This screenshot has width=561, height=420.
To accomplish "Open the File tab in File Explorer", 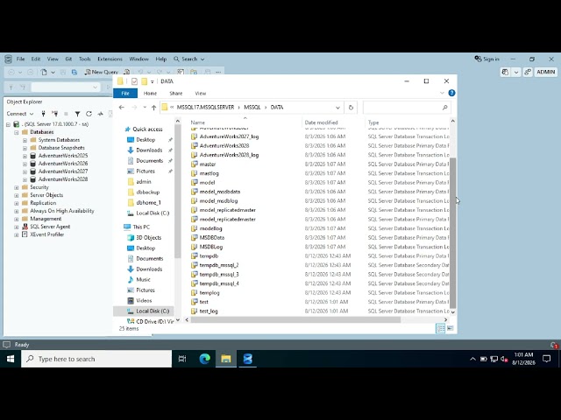I will [125, 94].
